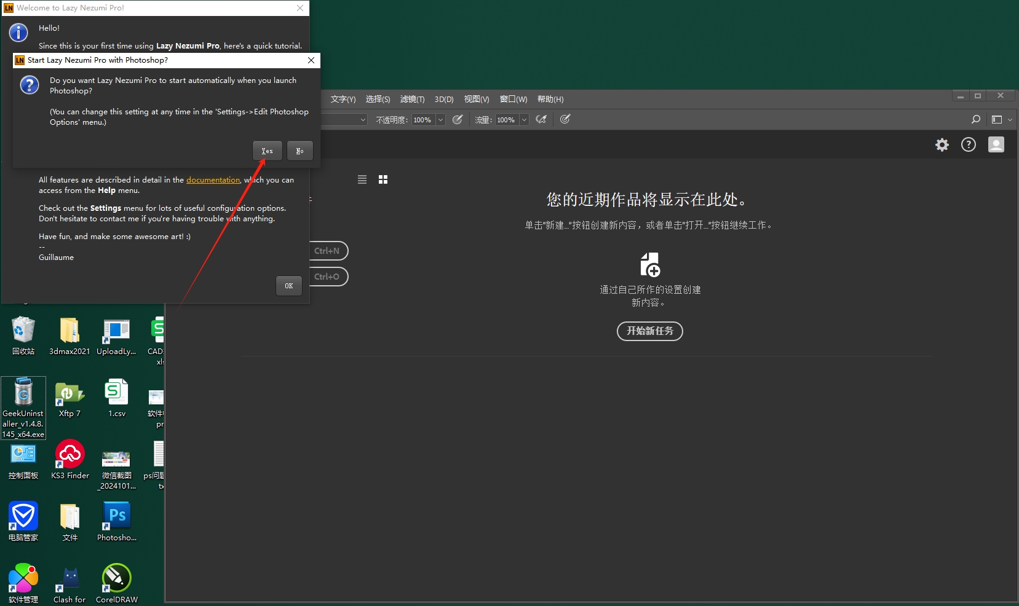This screenshot has width=1019, height=606.
Task: Open the user account profile icon
Action: coord(996,144)
